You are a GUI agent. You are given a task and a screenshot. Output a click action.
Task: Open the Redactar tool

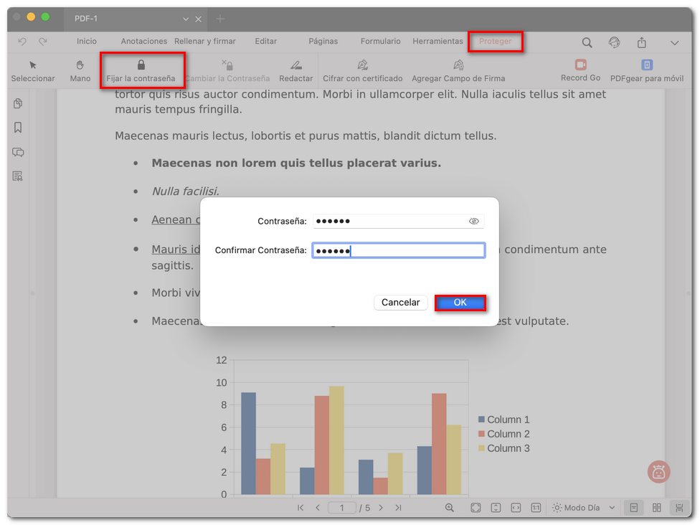point(295,70)
